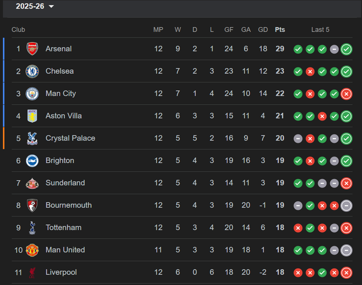Click Arsenal's latest win result icon
The image size is (362, 285).
point(346,49)
